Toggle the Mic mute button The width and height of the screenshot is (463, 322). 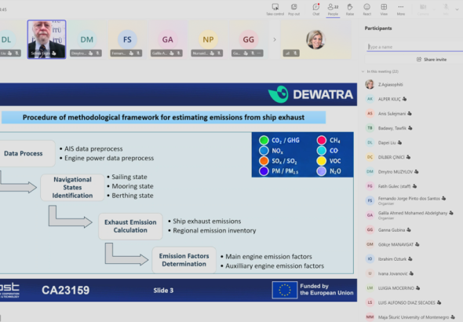pos(446,9)
